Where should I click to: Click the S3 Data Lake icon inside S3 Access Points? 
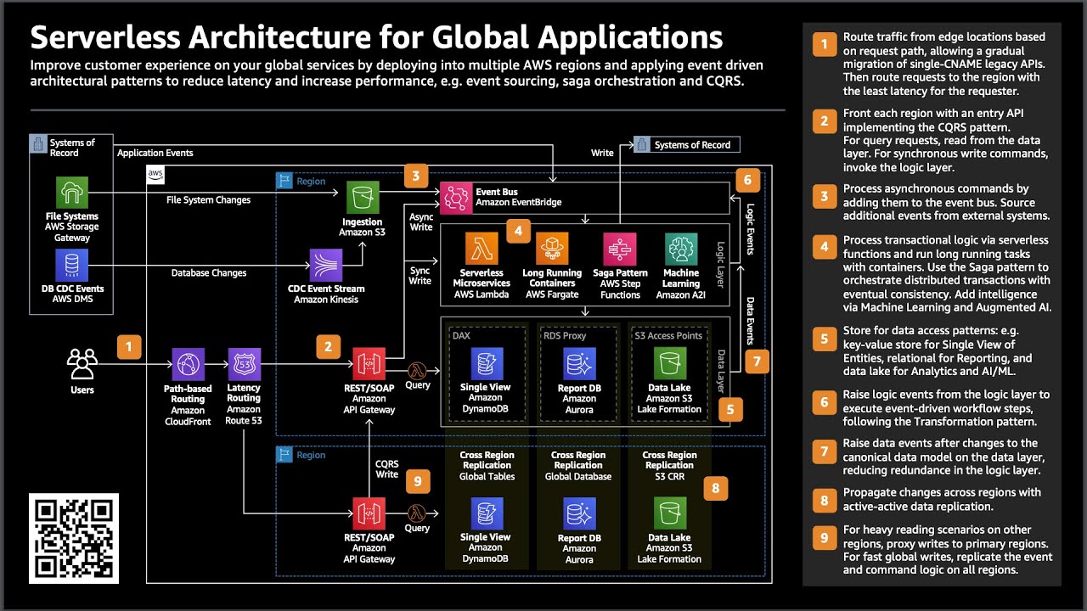tap(669, 364)
